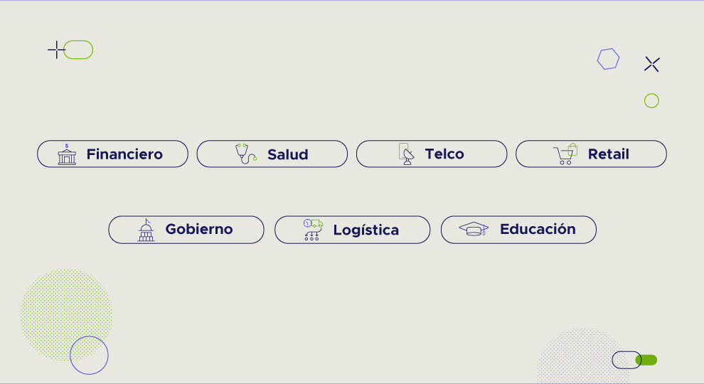The image size is (704, 384).
Task: Click the blue circle outline at bottom left
Action: pos(89,356)
